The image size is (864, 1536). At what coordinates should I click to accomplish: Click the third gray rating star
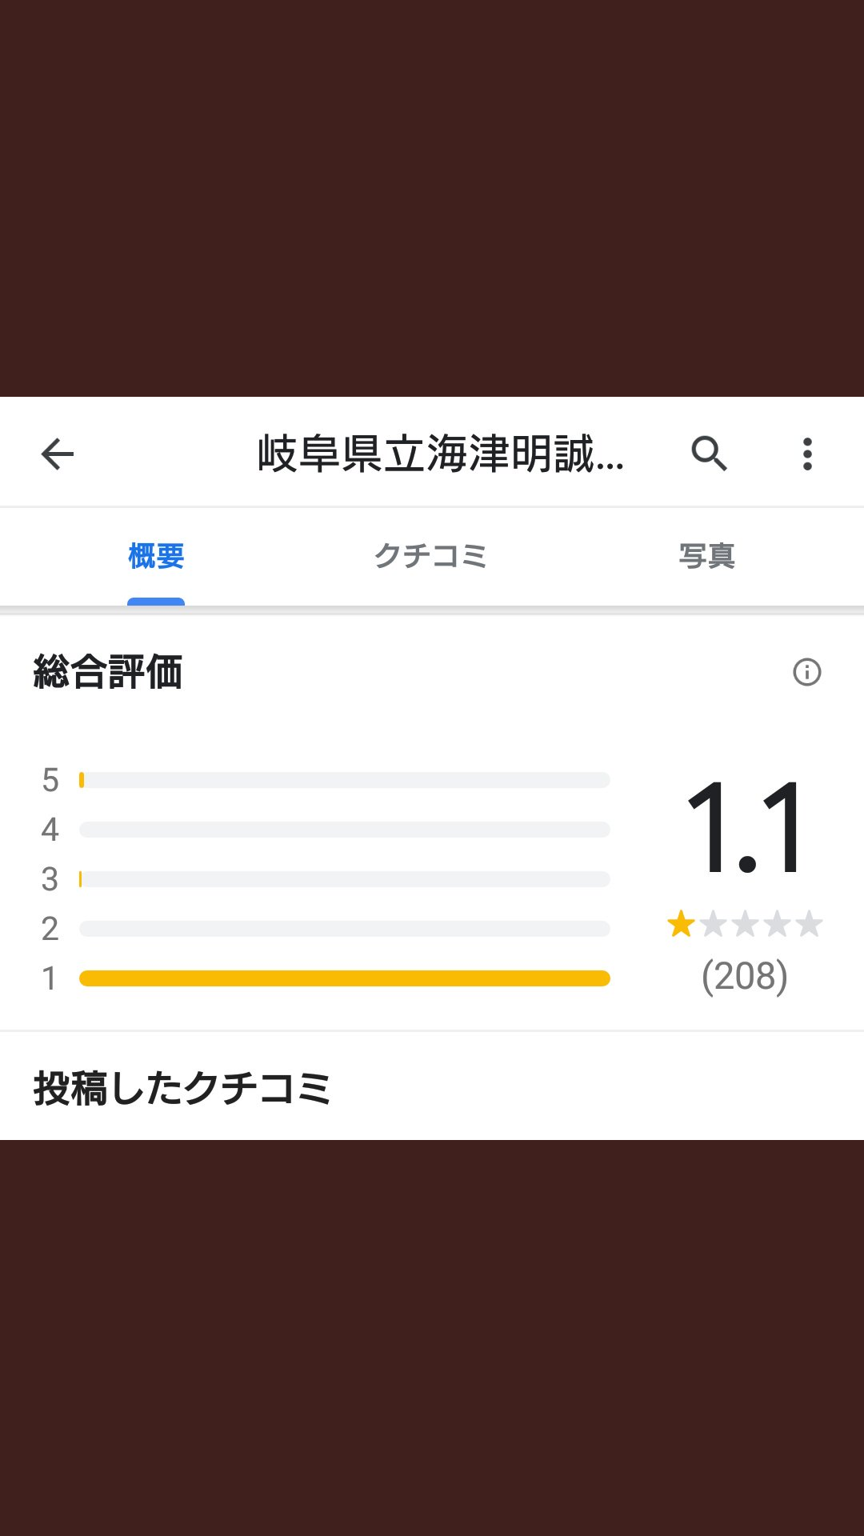[x=745, y=924]
